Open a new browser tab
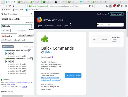 coord(106,2)
